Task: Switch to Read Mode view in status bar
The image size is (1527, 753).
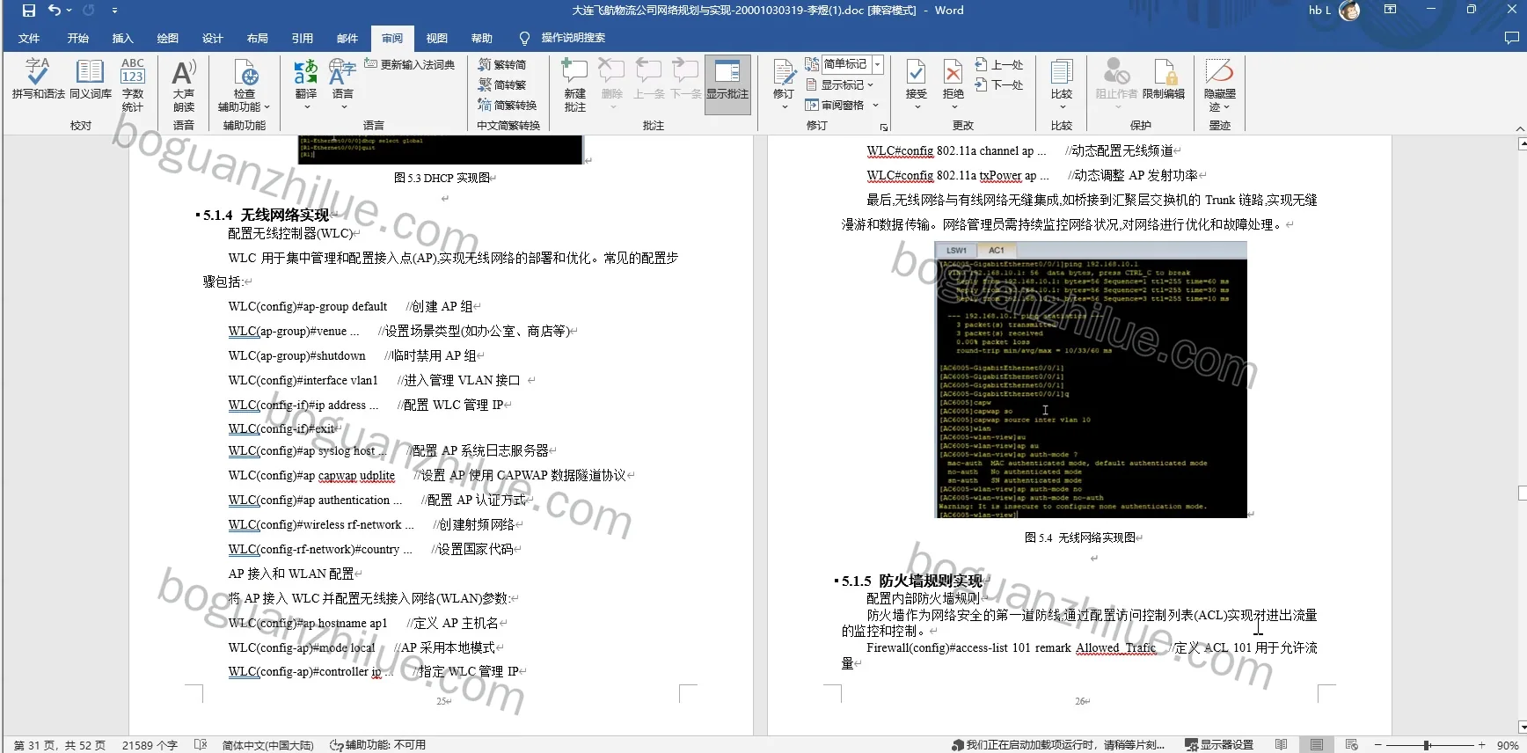Action: [x=1281, y=745]
